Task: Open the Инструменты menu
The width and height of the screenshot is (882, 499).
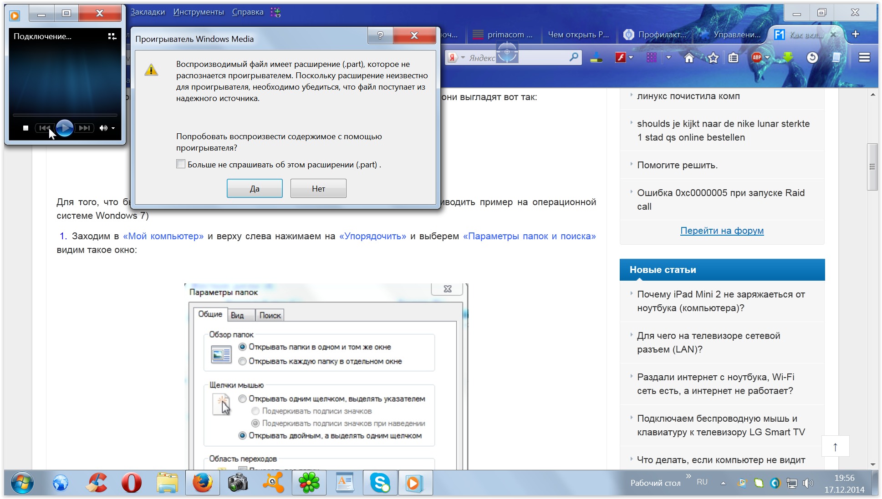Action: [x=199, y=12]
